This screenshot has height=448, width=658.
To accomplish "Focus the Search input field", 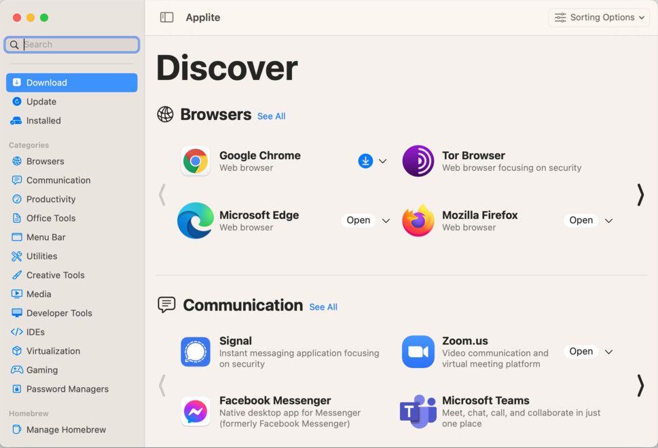I will pyautogui.click(x=72, y=45).
